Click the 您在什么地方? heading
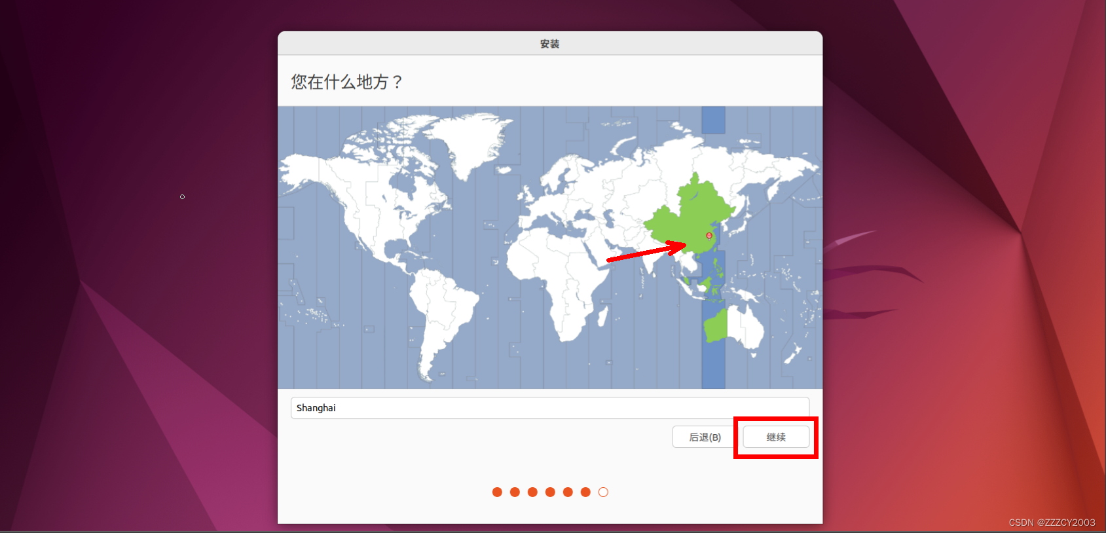 pos(346,82)
